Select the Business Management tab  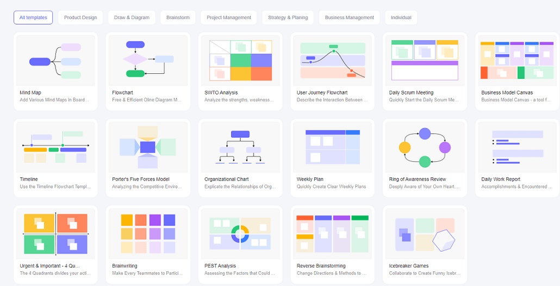[x=349, y=17]
